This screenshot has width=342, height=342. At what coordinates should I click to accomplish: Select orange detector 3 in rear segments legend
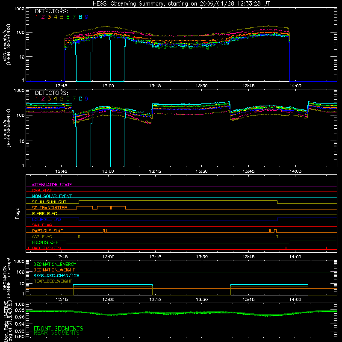(x=49, y=99)
